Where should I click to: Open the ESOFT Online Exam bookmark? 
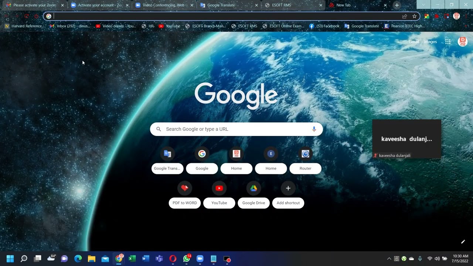(x=283, y=26)
